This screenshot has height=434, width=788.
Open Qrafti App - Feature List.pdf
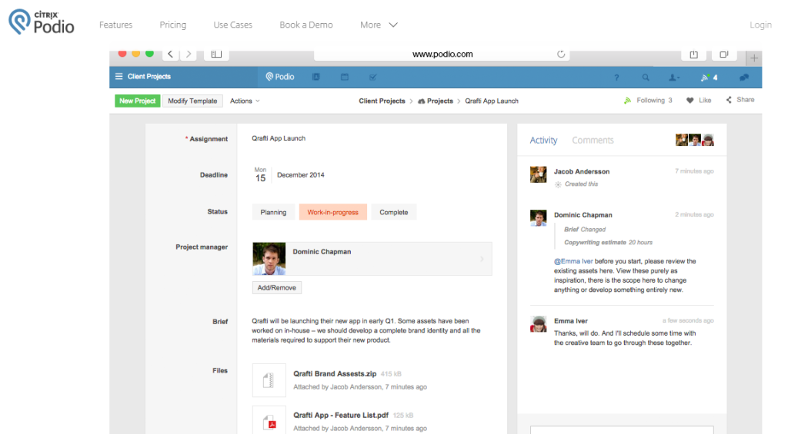(x=341, y=415)
